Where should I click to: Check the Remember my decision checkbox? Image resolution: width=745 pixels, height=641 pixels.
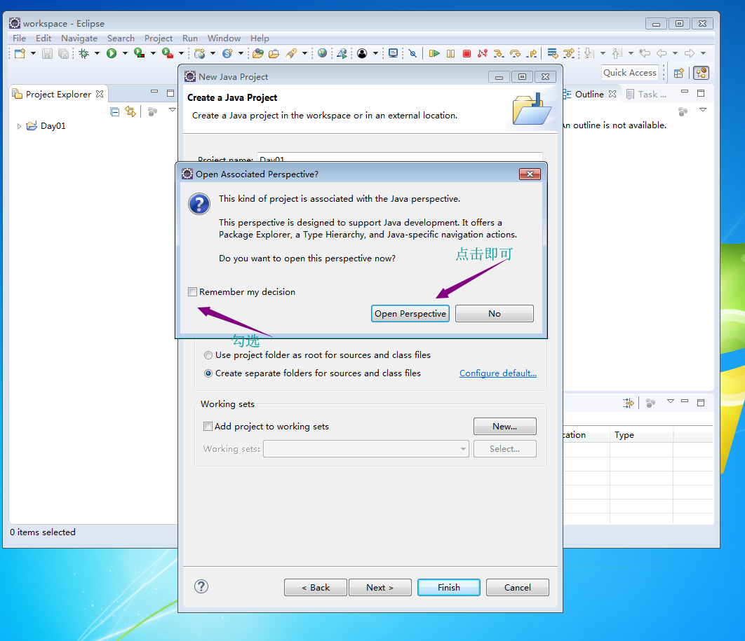(192, 292)
